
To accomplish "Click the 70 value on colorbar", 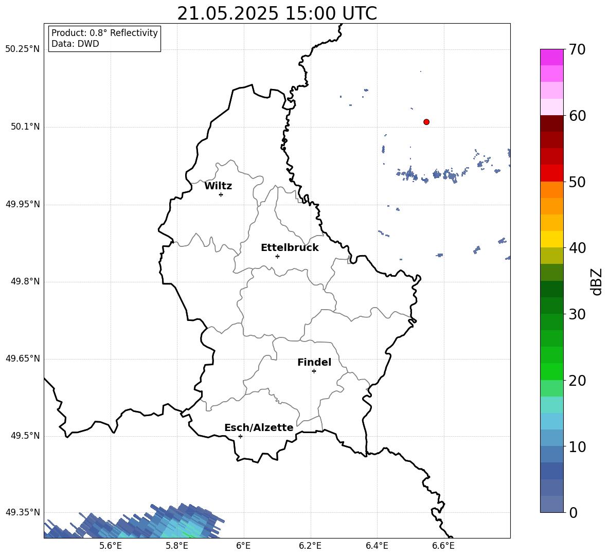I will coord(577,50).
